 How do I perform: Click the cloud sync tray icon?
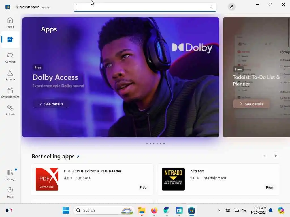tap(228, 210)
